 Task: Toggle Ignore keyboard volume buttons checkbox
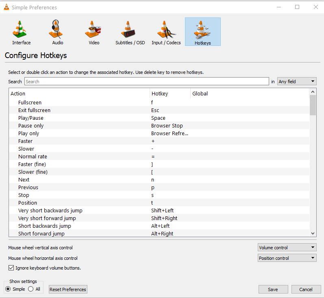point(11,268)
